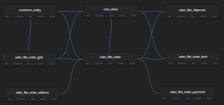The width and height of the screenshot is (224, 105).
Task: Hide the sales_flat_order_address table
Action: [x=54, y=99]
